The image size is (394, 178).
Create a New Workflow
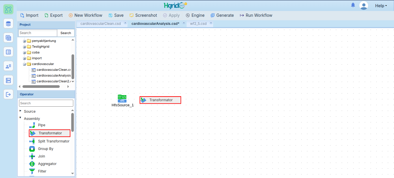click(85, 15)
